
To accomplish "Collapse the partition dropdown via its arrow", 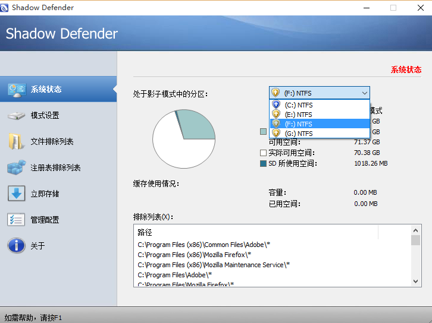I will 364,93.
